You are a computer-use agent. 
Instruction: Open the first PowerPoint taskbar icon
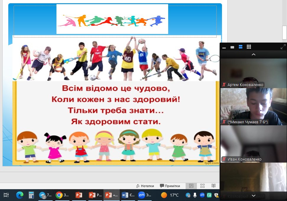[x=79, y=195]
